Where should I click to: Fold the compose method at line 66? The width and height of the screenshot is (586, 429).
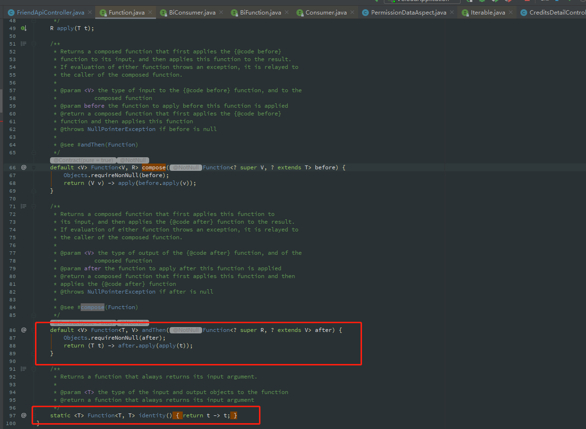34,167
